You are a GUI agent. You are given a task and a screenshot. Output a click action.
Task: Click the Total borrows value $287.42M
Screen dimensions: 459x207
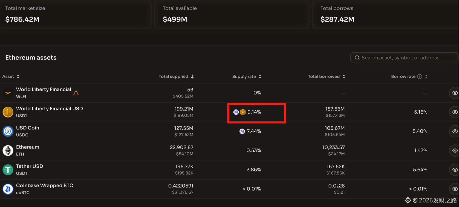(337, 19)
